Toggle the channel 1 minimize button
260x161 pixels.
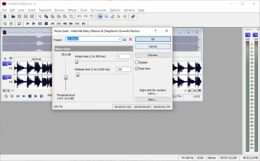[x=10, y=63]
